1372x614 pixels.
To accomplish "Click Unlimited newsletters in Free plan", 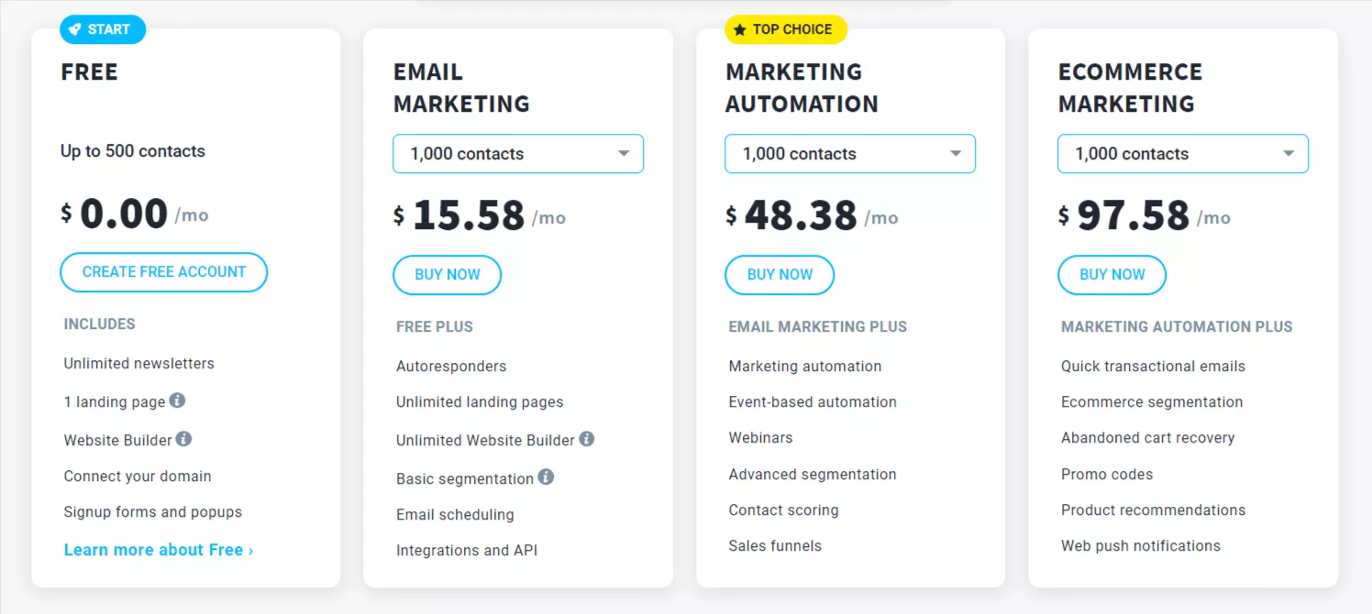I will coord(139,364).
